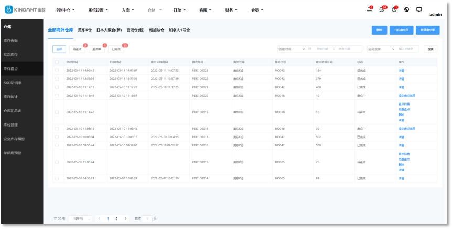The height and width of the screenshot is (229, 452).
Task: Check the row checkbox for PDD100014
Action: pyautogui.click(x=57, y=178)
